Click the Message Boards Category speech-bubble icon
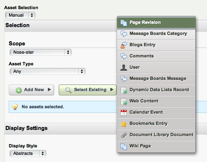207x162 pixels. pyautogui.click(x=124, y=34)
